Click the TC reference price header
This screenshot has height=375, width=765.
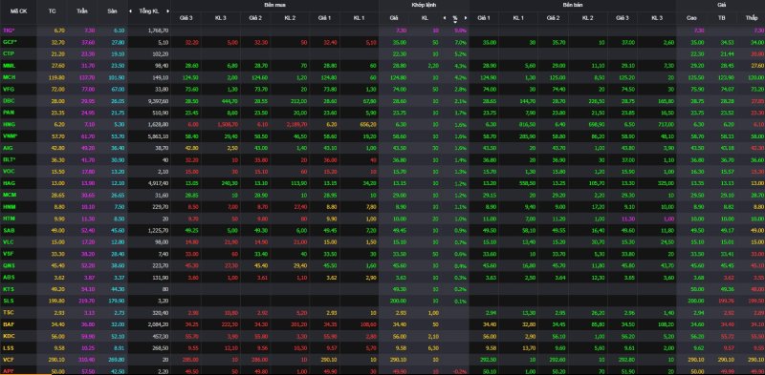coord(53,10)
